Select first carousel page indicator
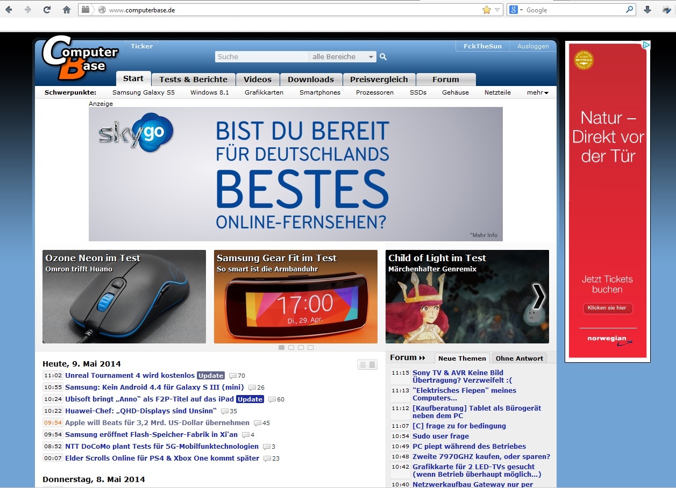This screenshot has height=488, width=676. coord(281,348)
